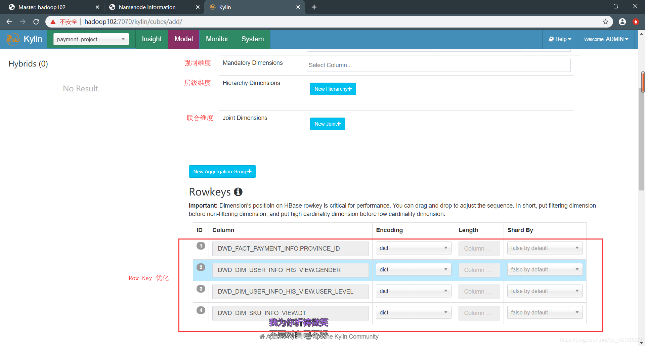Open the Model tab
645x346 pixels.
point(184,39)
